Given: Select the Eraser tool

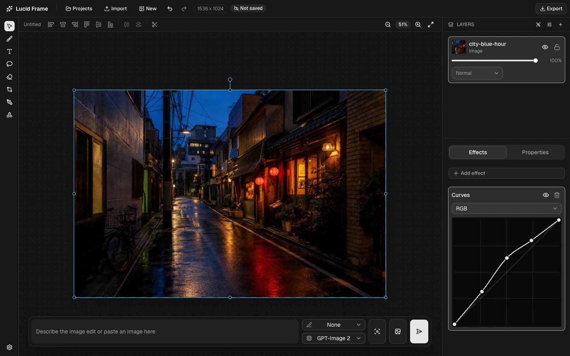Looking at the screenshot, I should pyautogui.click(x=9, y=77).
